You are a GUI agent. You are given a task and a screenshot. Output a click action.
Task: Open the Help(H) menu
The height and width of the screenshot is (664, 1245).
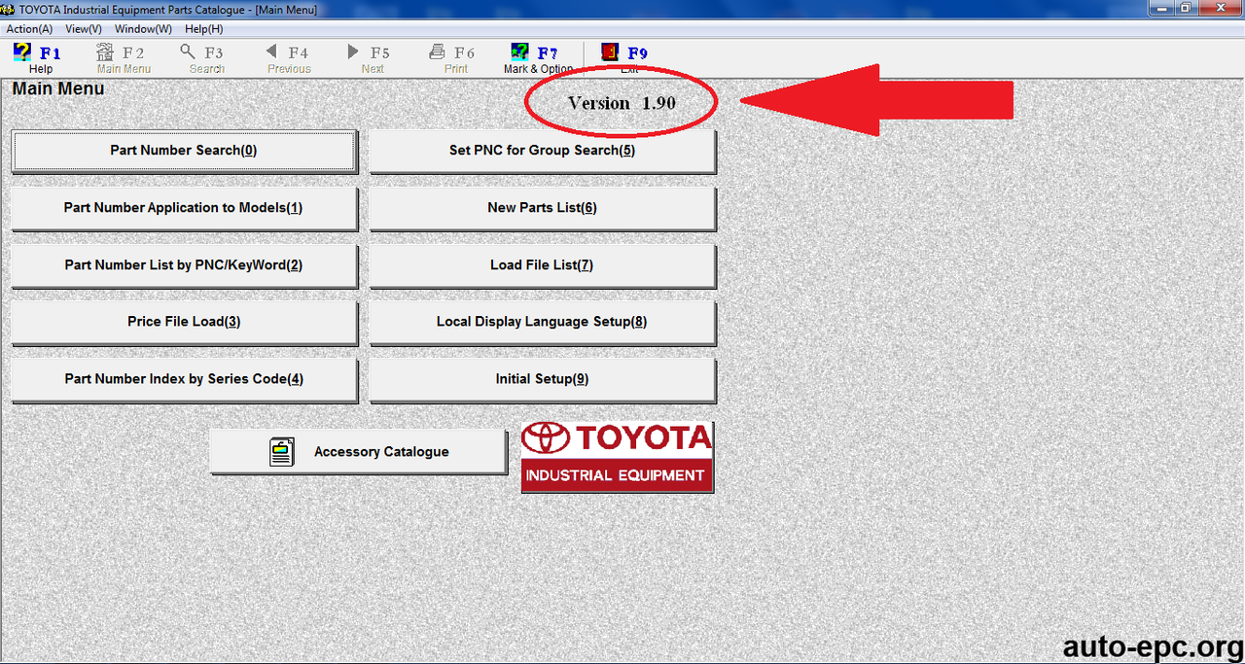click(203, 29)
